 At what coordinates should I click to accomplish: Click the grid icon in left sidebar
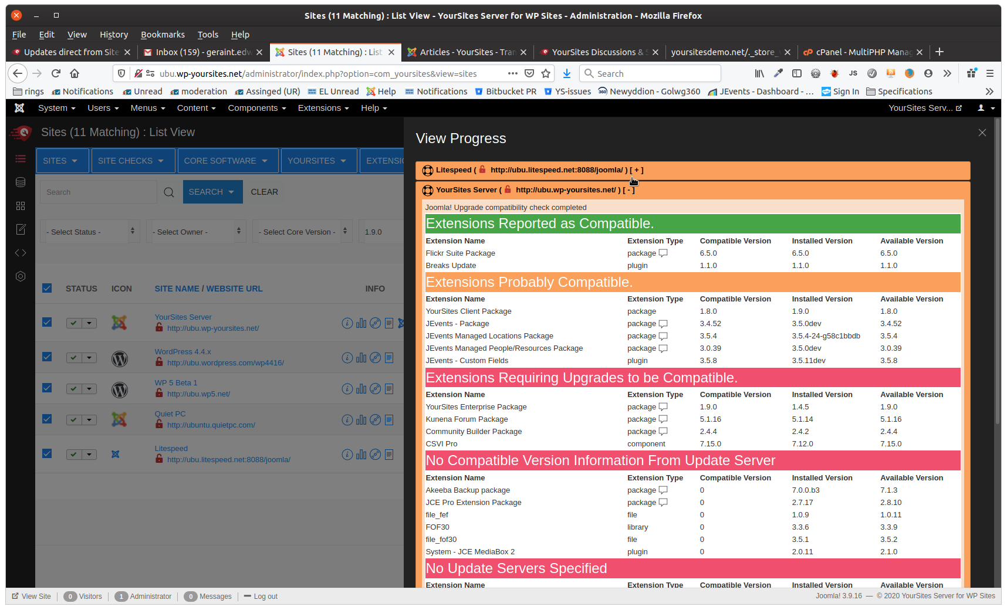coord(21,206)
